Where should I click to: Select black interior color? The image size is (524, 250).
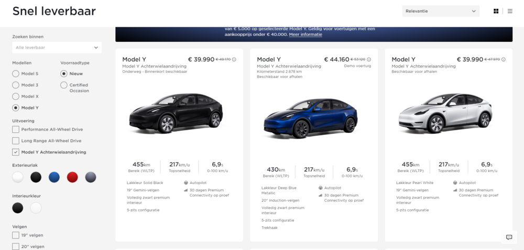click(x=18, y=208)
